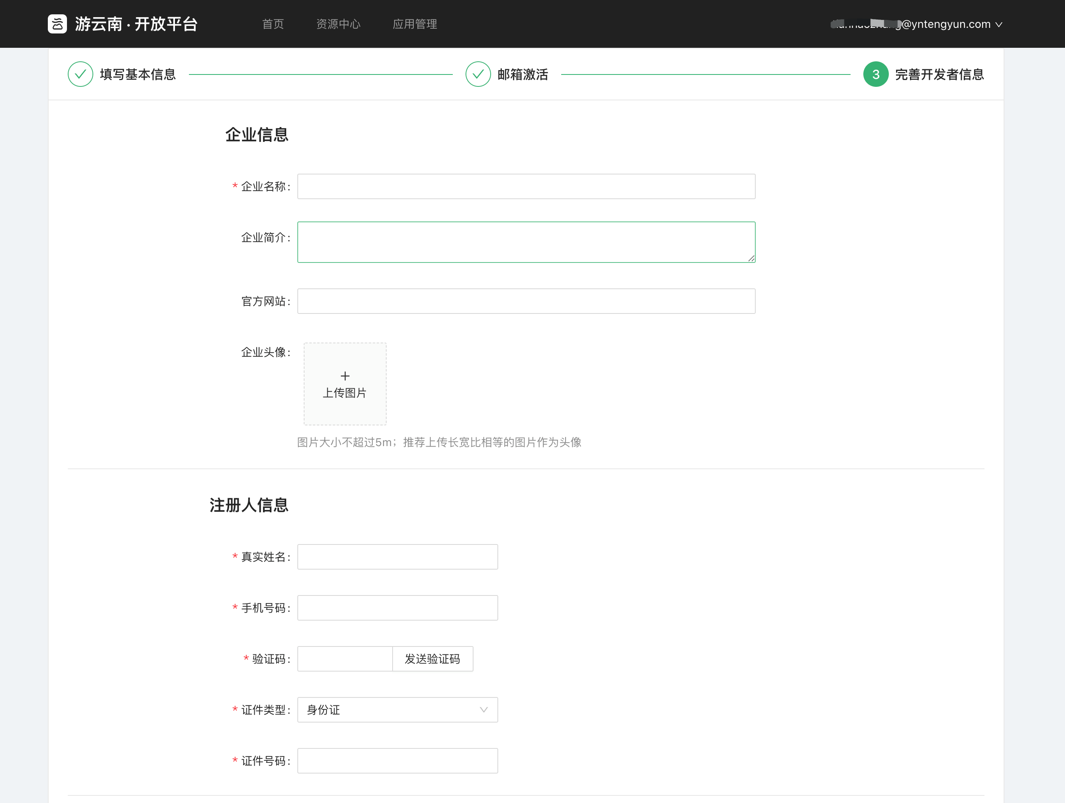The image size is (1065, 803).
Task: Click the 证件类型 label
Action: (x=265, y=710)
